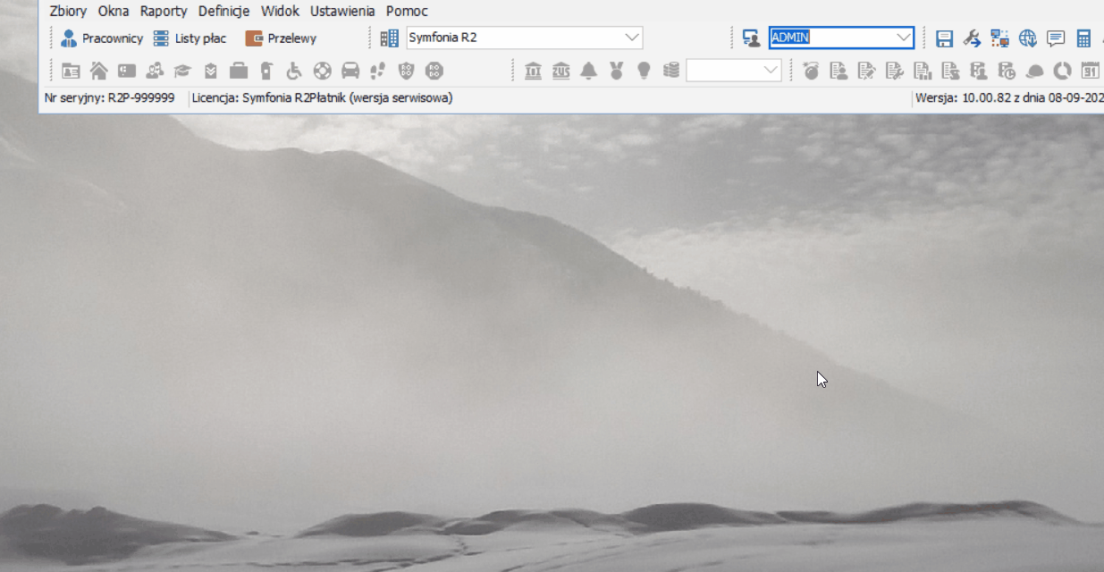
Task: Click the donut chart icon
Action: 1062,71
